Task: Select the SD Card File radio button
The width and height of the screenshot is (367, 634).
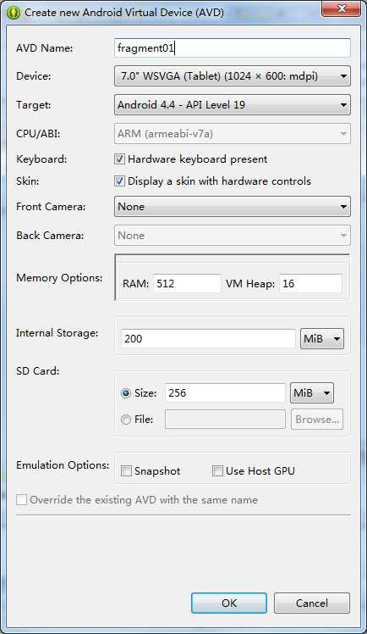Action: point(126,420)
